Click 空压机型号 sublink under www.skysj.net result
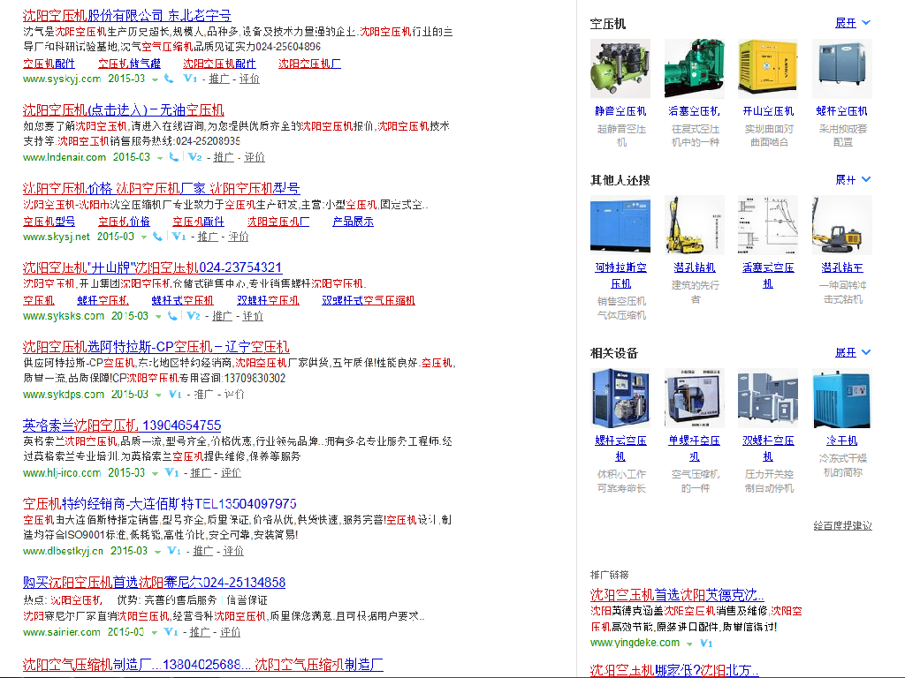 [x=49, y=222]
